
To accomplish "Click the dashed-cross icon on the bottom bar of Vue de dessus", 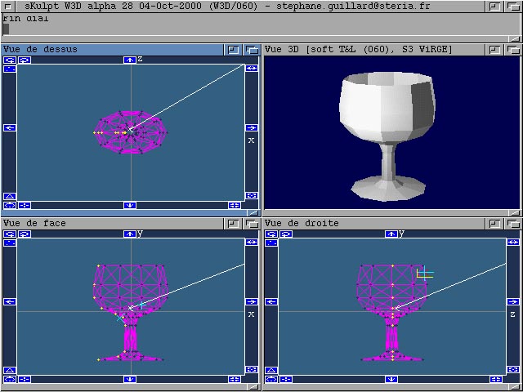I will coord(25,205).
